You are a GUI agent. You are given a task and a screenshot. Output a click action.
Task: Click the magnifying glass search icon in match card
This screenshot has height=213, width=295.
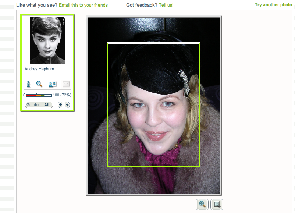[39, 84]
